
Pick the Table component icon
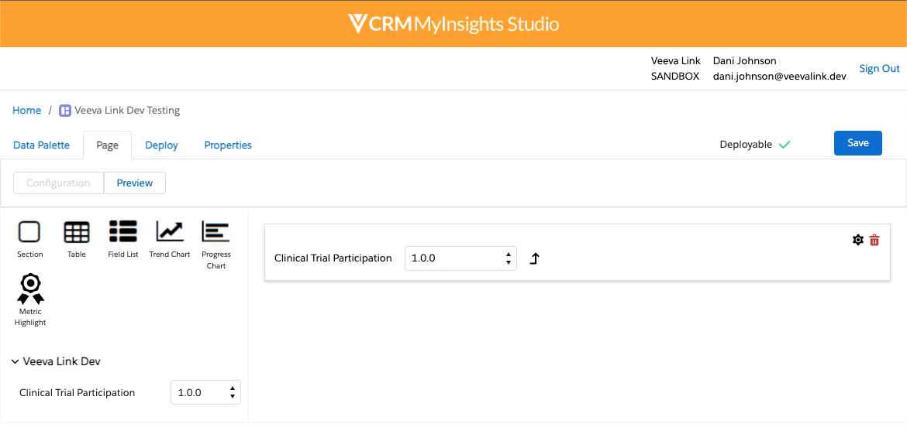coord(76,232)
